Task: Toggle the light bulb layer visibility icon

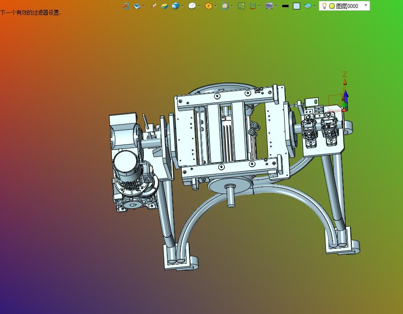Action: click(x=325, y=6)
